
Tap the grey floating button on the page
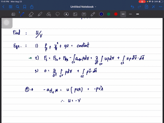point(6,23)
